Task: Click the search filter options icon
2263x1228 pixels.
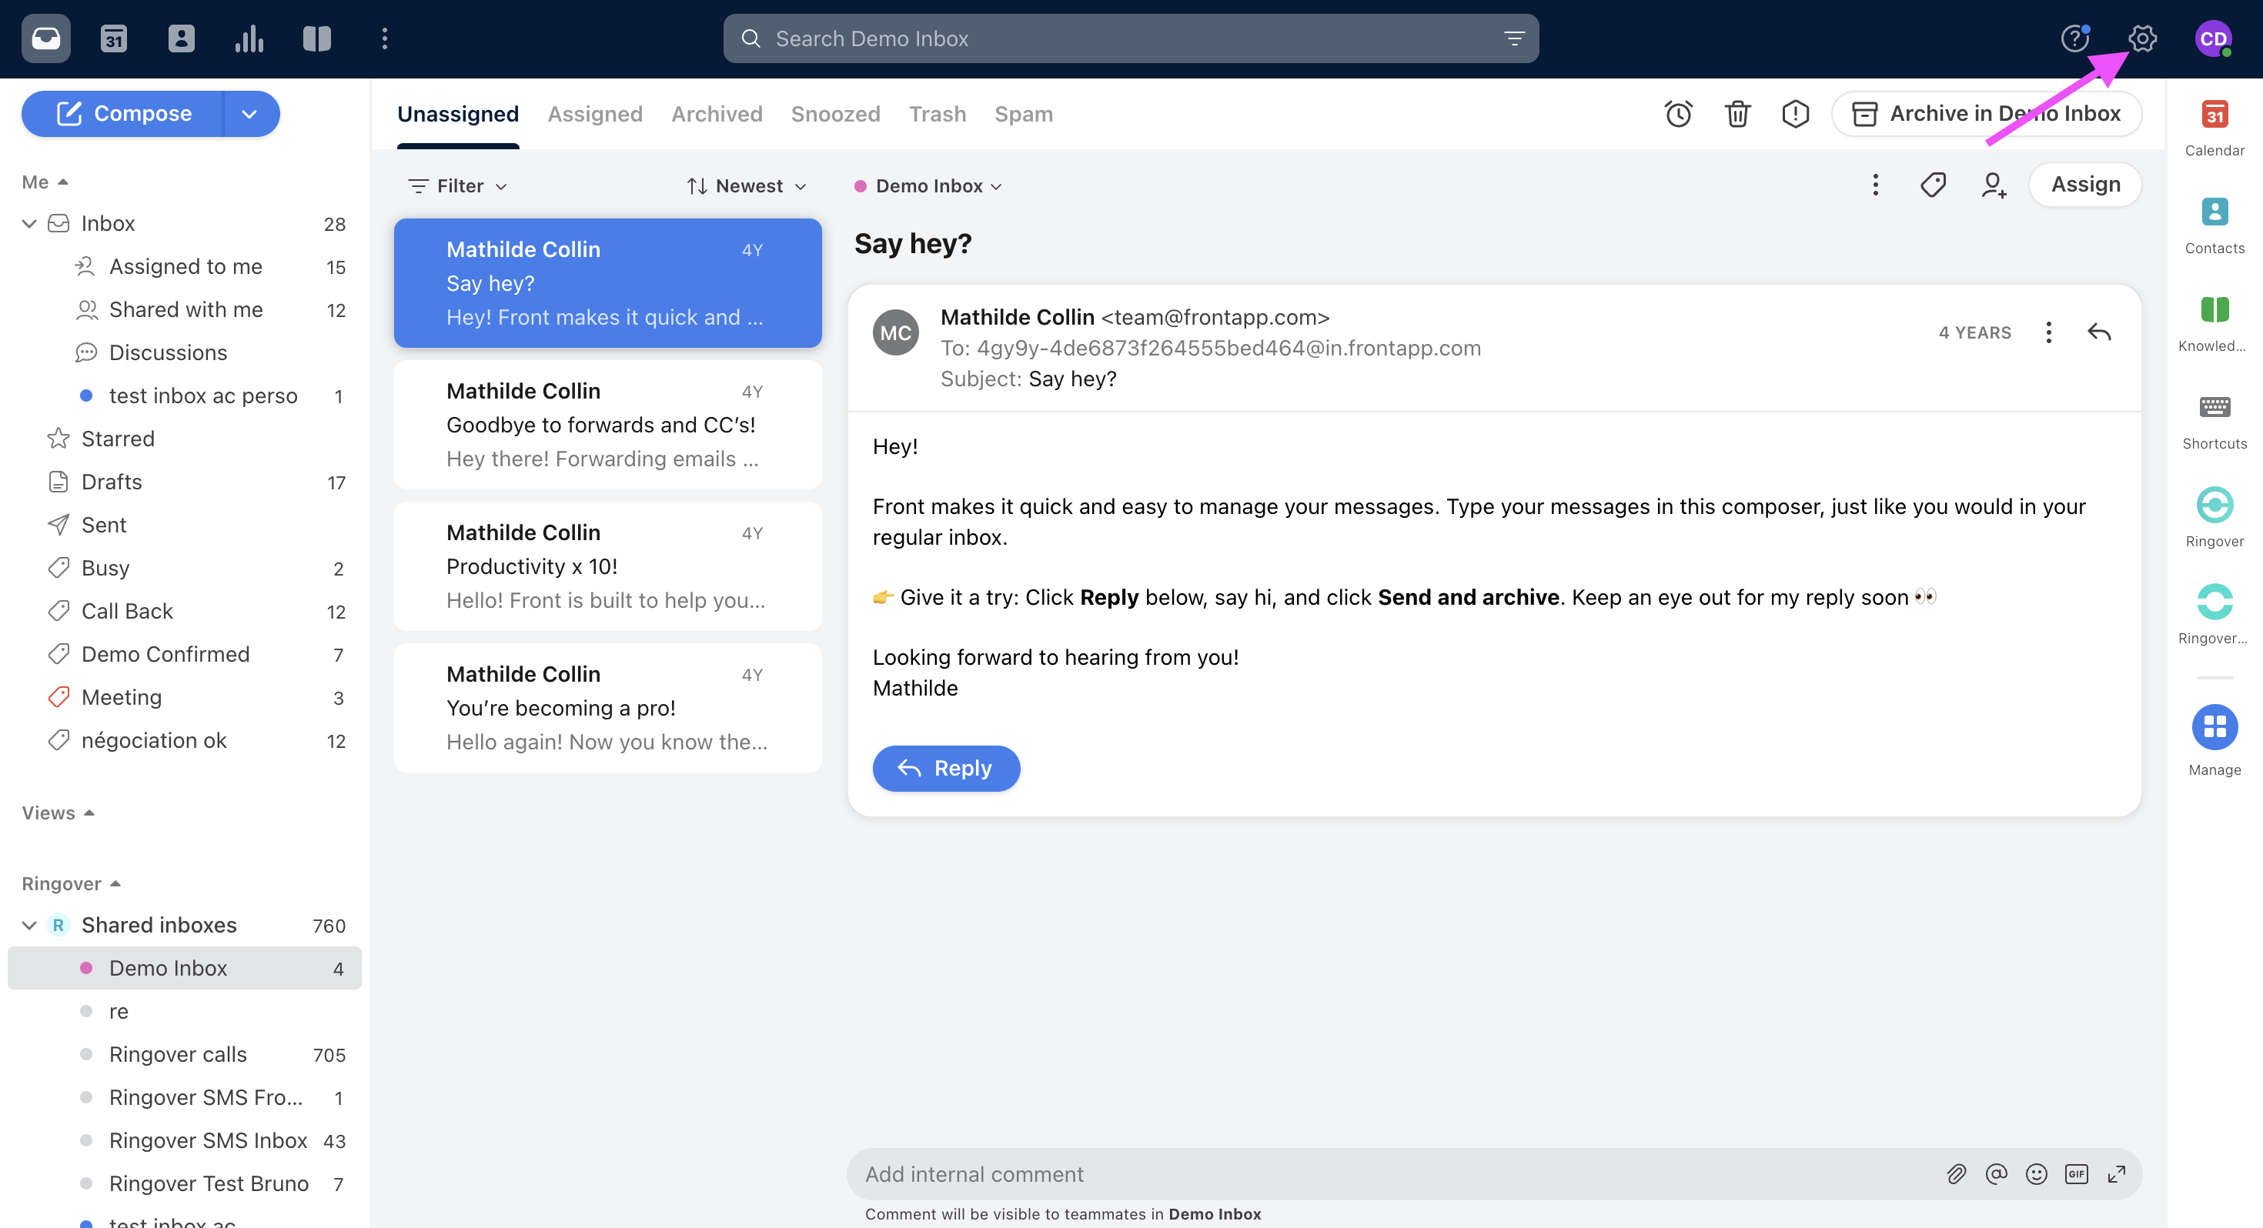Action: click(1513, 38)
